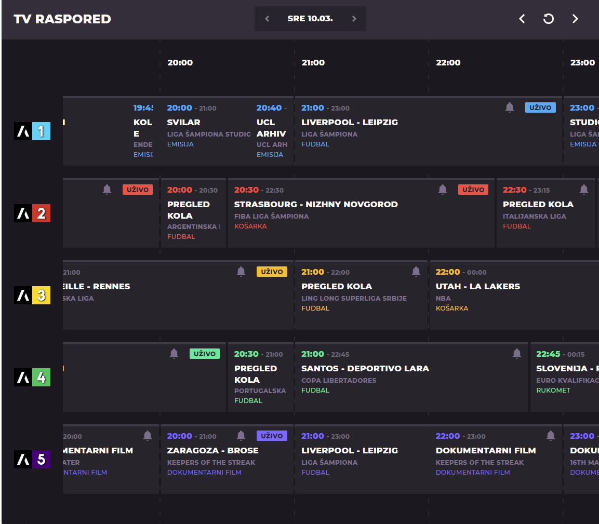This screenshot has height=524, width=599.
Task: Set reminder bell for Santos - Deportivo Lara
Action: 516,354
